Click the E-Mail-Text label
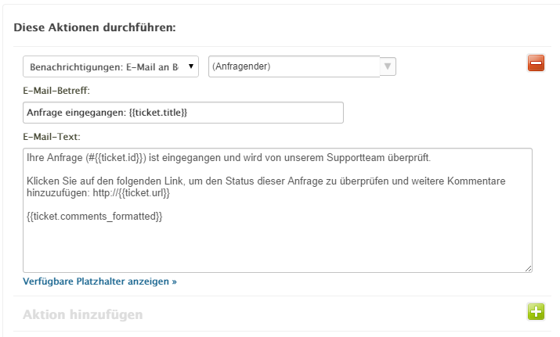560x337 pixels. [x=52, y=137]
